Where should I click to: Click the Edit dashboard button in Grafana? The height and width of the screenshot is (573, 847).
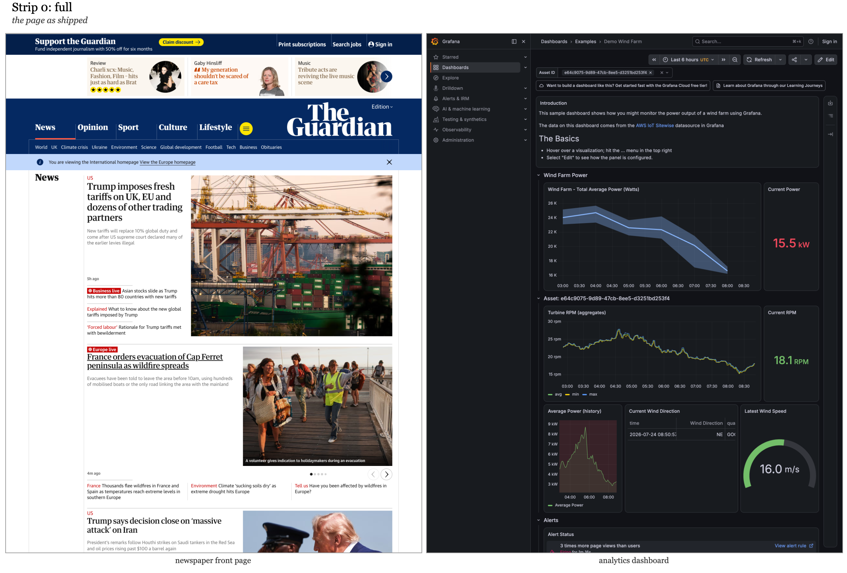826,60
